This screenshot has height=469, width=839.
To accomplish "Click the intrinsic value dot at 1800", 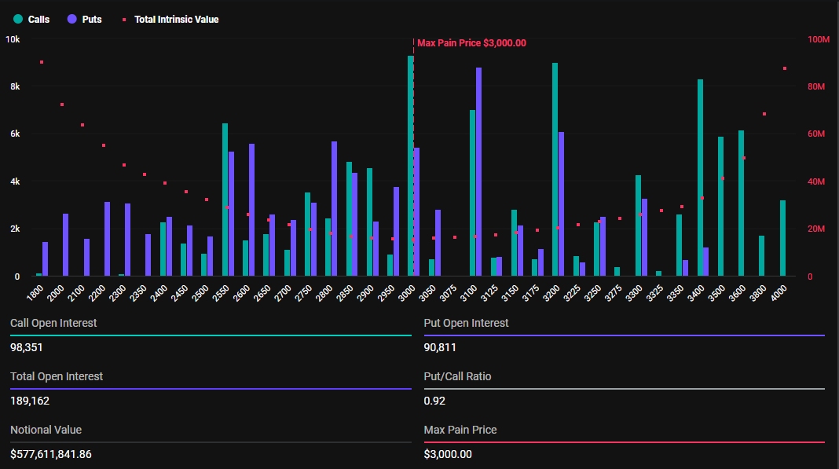I will tap(42, 62).
